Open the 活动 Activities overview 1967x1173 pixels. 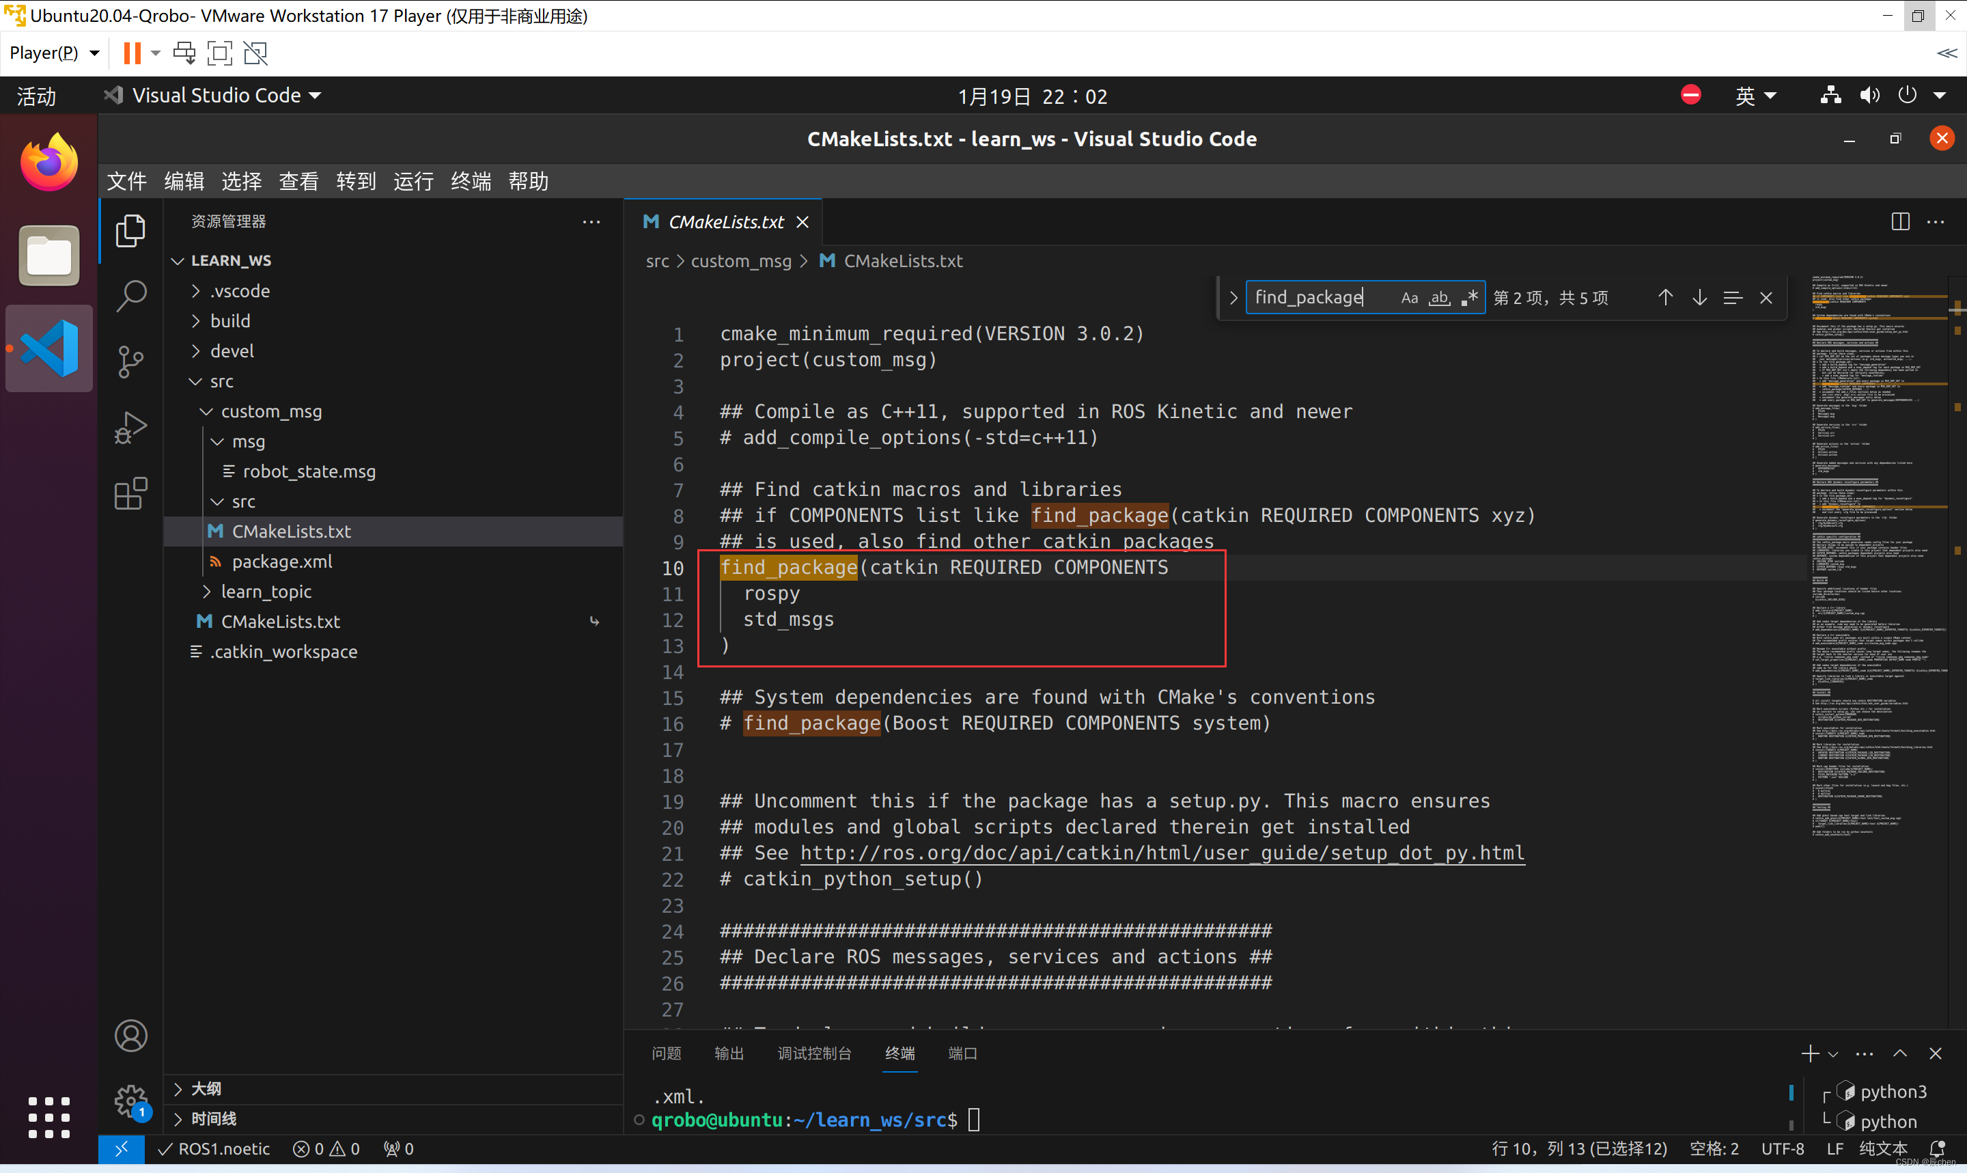click(x=36, y=96)
